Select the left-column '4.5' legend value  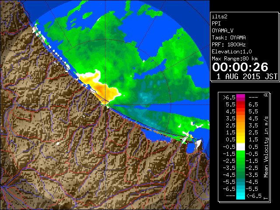click(231, 112)
